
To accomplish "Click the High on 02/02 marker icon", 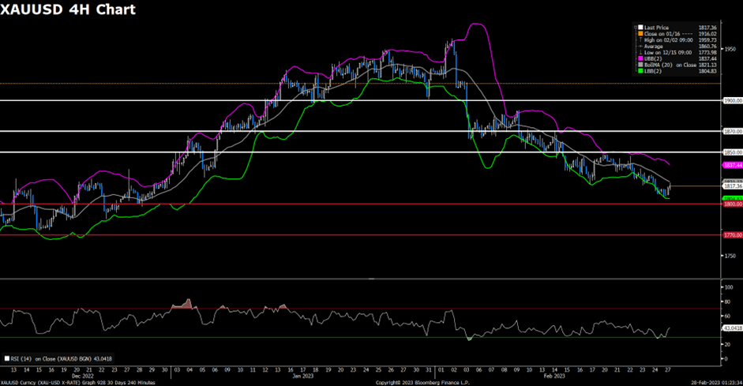I will [641, 39].
